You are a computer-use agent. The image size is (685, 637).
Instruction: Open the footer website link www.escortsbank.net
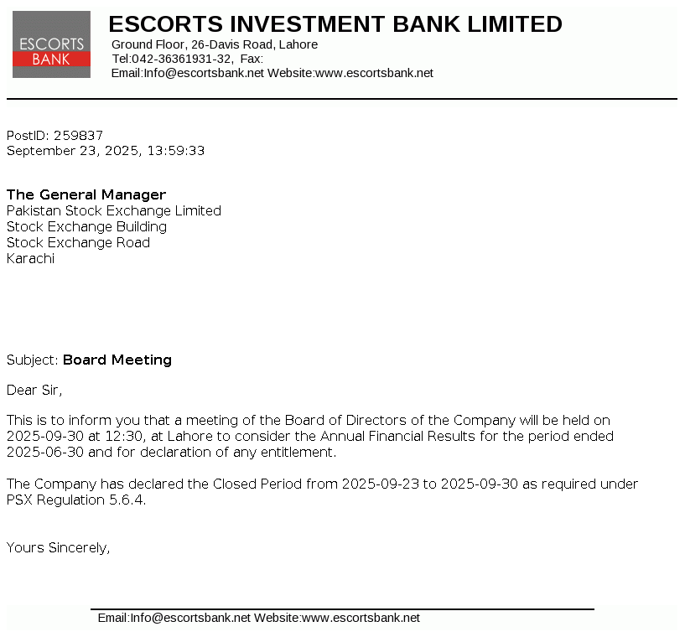(361, 618)
